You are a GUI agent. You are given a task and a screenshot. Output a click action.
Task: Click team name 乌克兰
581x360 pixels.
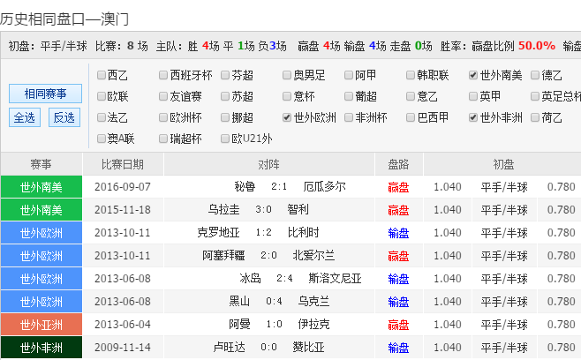(x=313, y=301)
